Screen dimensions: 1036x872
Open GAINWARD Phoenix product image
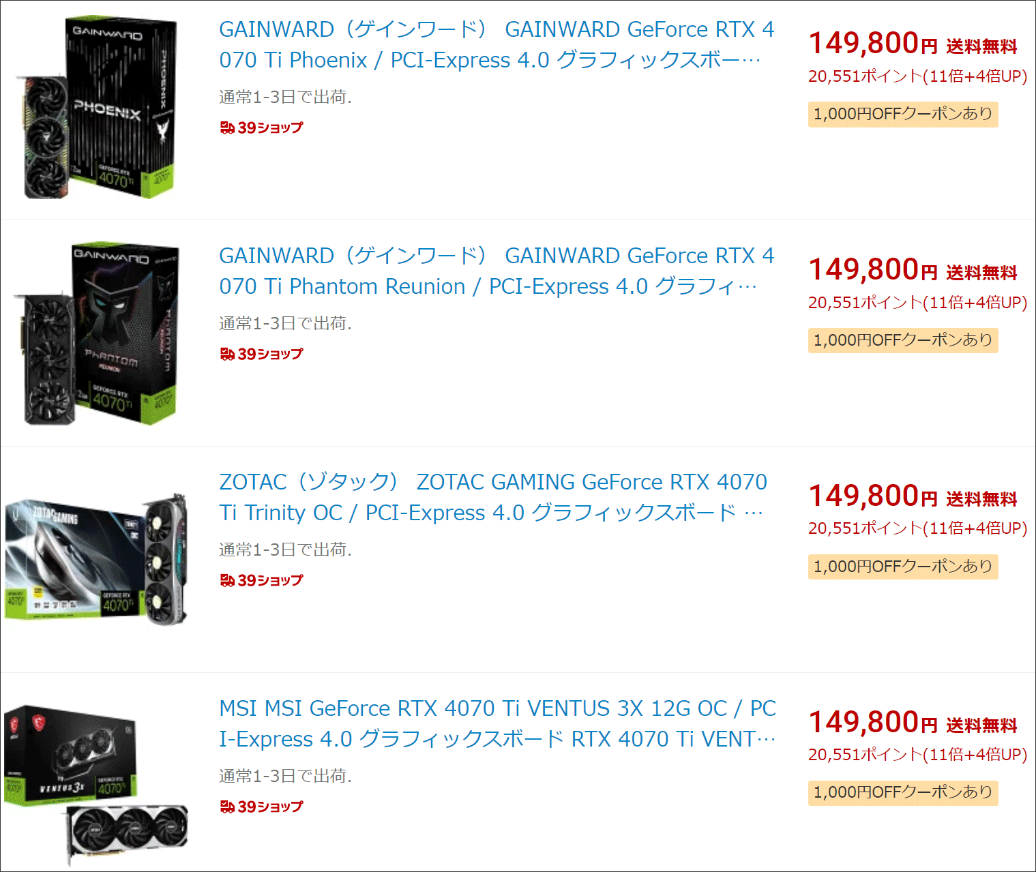97,108
